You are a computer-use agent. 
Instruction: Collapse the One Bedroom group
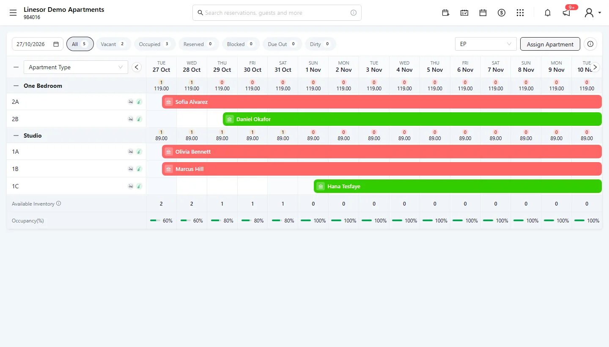tap(16, 86)
